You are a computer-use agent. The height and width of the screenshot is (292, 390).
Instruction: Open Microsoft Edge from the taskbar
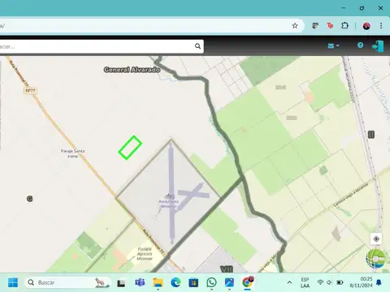[x=175, y=282]
